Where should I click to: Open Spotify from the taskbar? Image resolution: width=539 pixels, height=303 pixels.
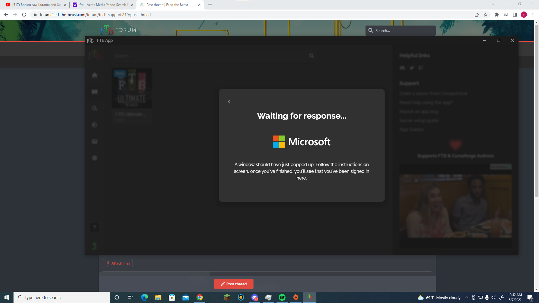pyautogui.click(x=282, y=297)
